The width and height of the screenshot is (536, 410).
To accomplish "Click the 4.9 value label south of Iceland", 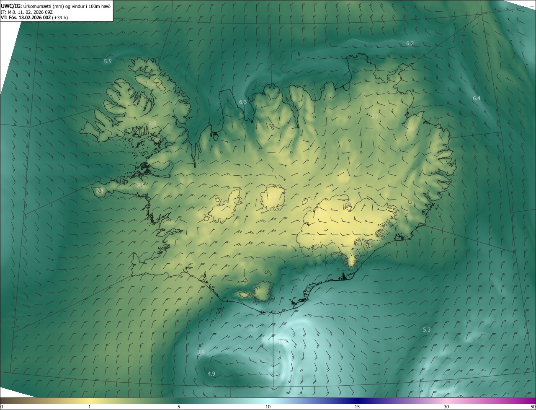I will (x=211, y=374).
